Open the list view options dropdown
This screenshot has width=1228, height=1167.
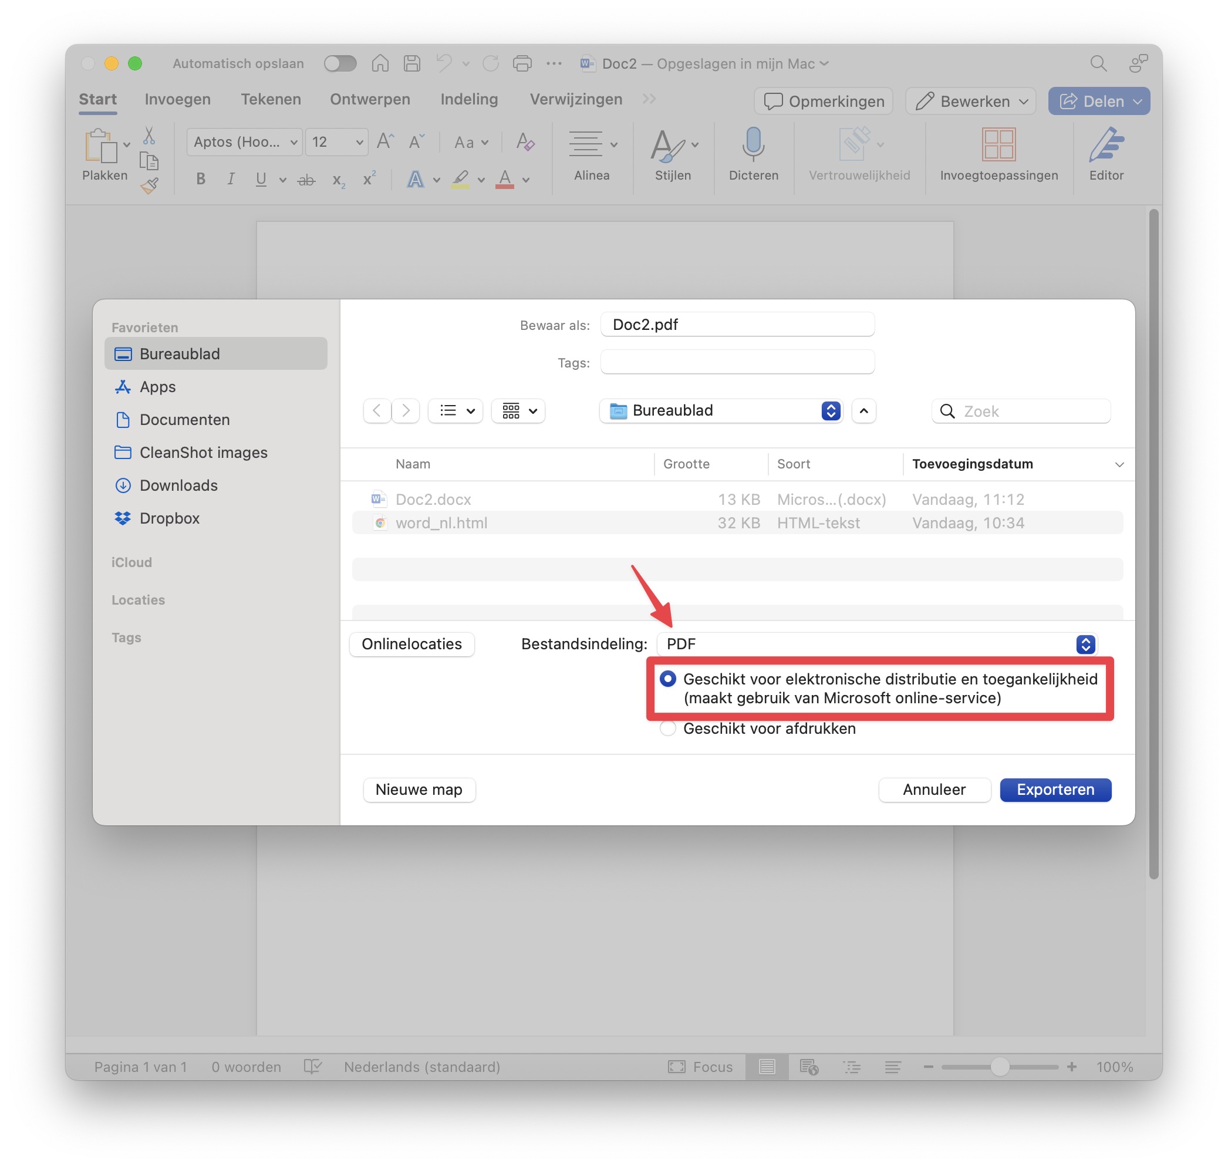[456, 410]
